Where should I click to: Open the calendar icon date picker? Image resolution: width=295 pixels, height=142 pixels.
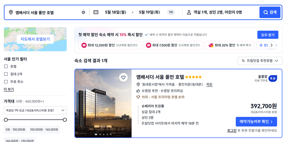click(x=96, y=12)
